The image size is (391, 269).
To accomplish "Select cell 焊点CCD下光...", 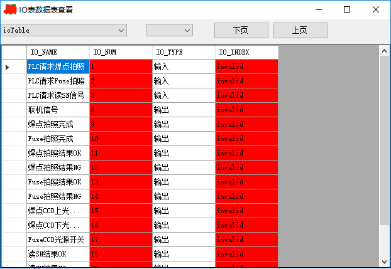I will (x=58, y=226).
